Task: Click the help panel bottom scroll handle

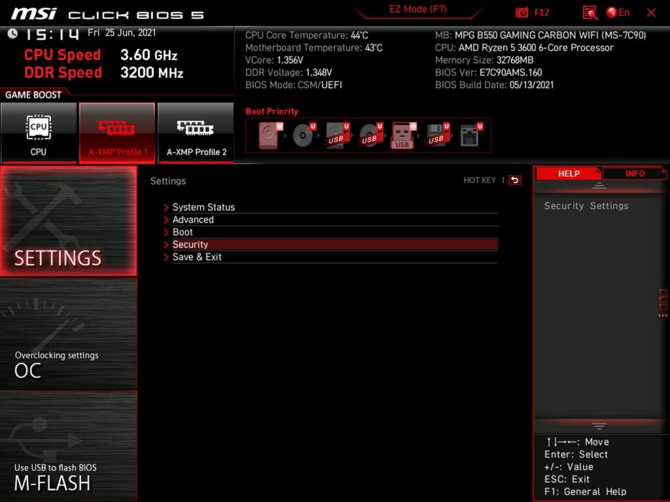Action: pyautogui.click(x=599, y=426)
